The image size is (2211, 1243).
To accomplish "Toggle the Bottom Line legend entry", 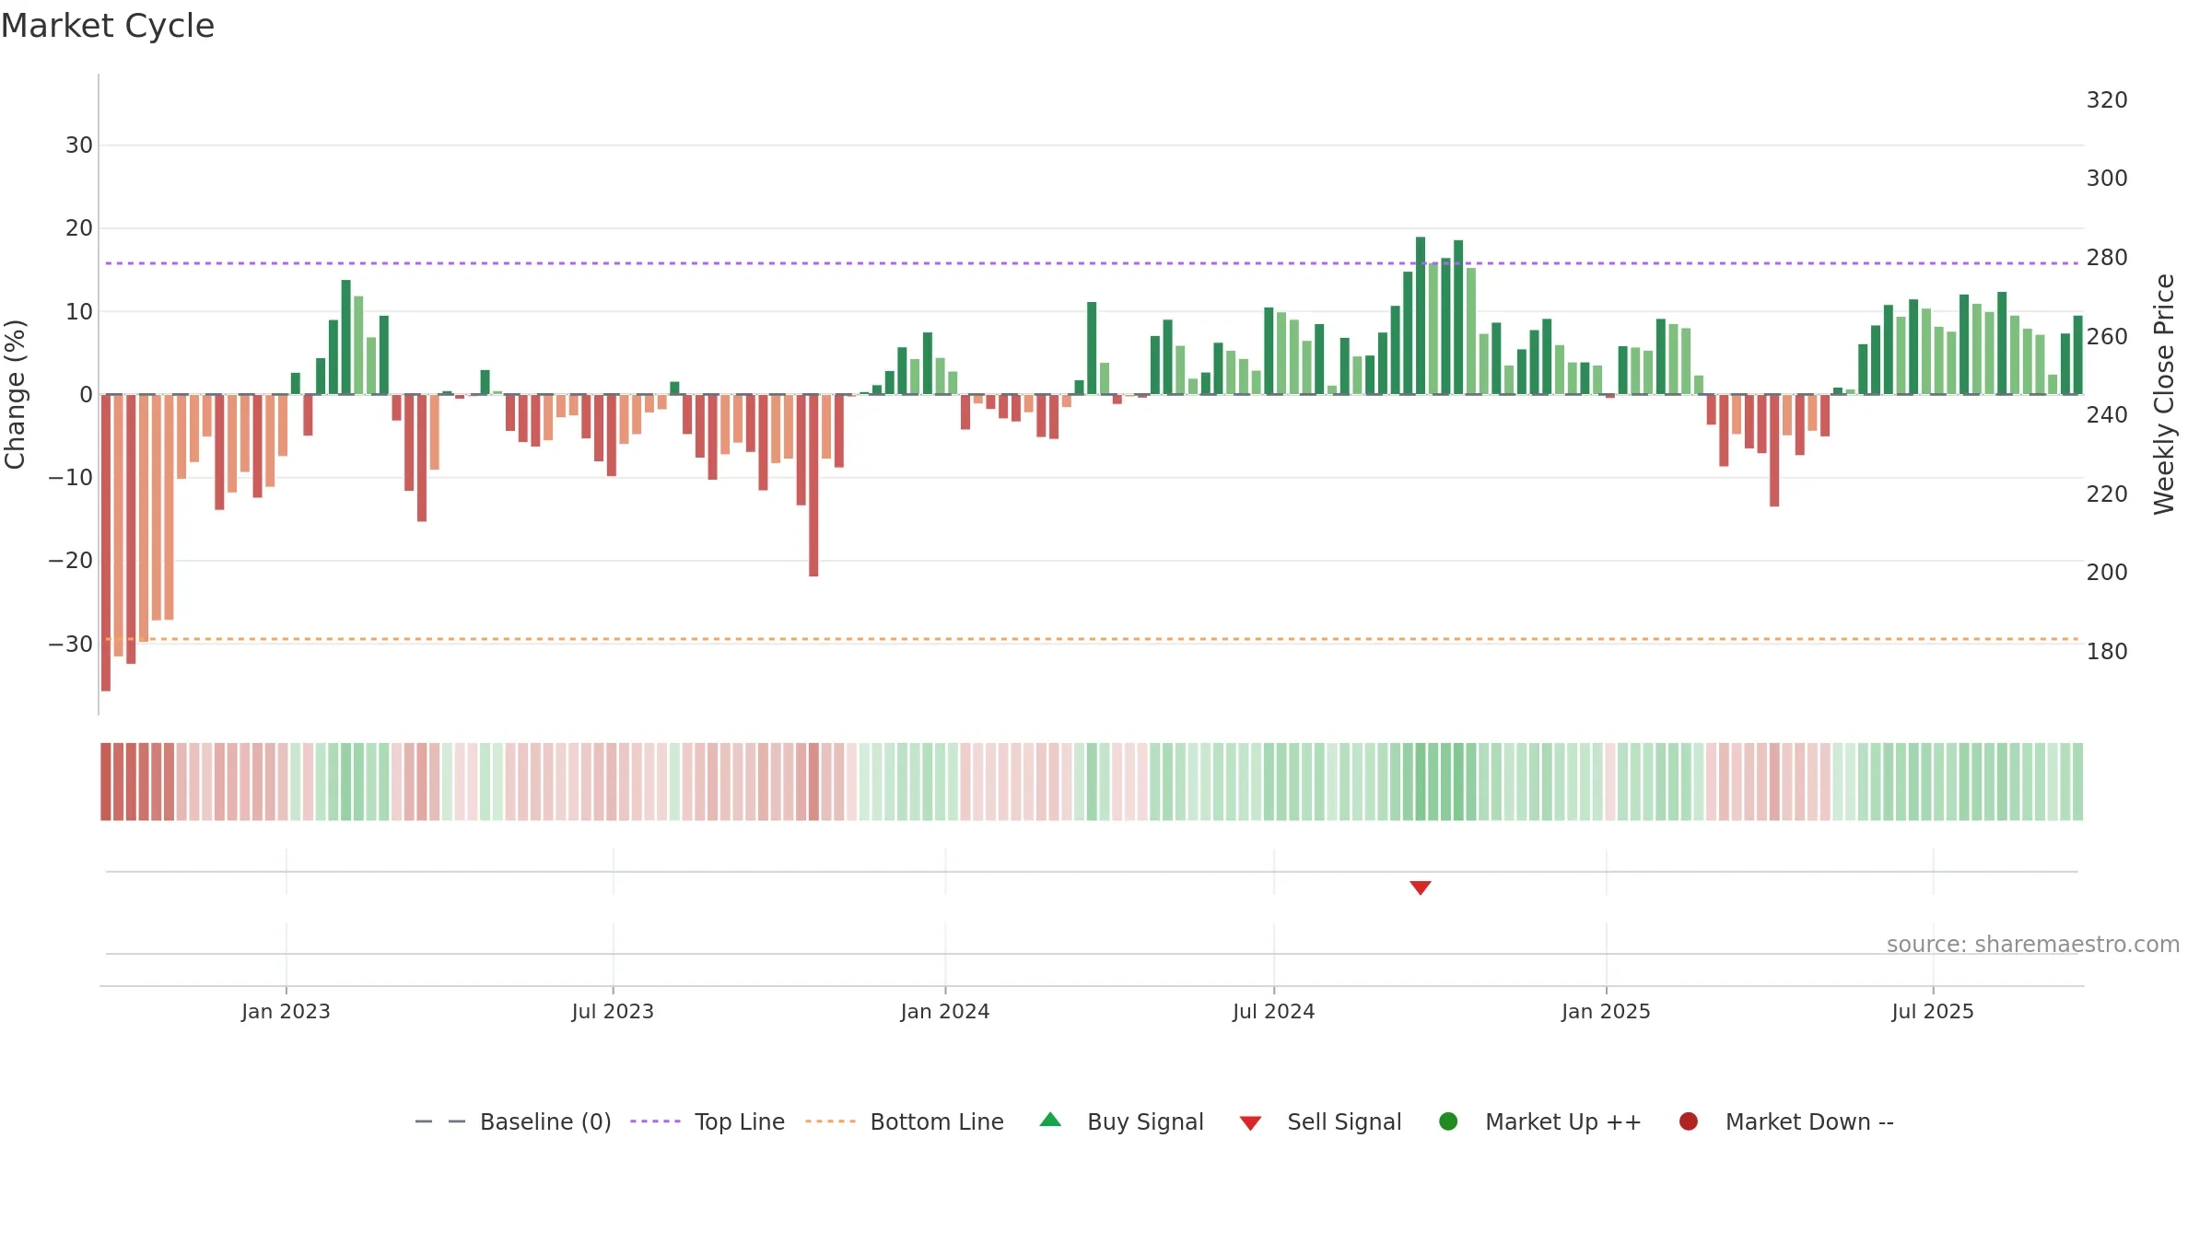I will coord(905,1121).
